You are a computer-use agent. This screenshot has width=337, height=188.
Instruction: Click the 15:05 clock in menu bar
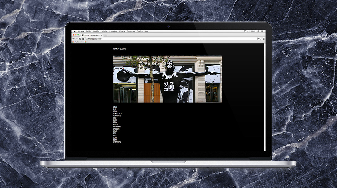(x=253, y=31)
